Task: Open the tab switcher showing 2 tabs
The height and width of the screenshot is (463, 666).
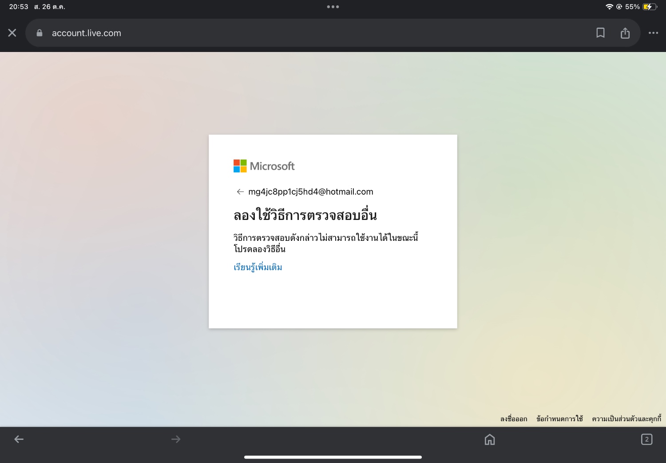Action: pyautogui.click(x=647, y=439)
